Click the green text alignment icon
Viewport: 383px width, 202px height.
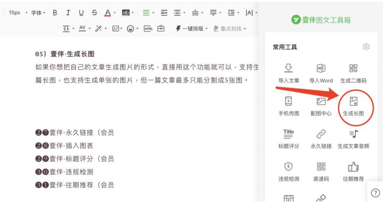click(146, 13)
